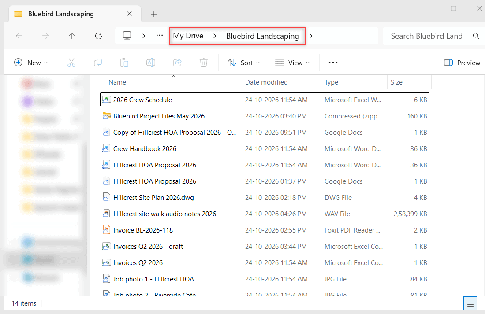The width and height of the screenshot is (485, 314).
Task: Click the 14 items status bar text
Action: (24, 303)
